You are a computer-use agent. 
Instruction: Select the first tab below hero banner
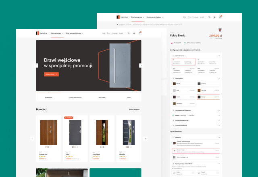tap(49, 97)
